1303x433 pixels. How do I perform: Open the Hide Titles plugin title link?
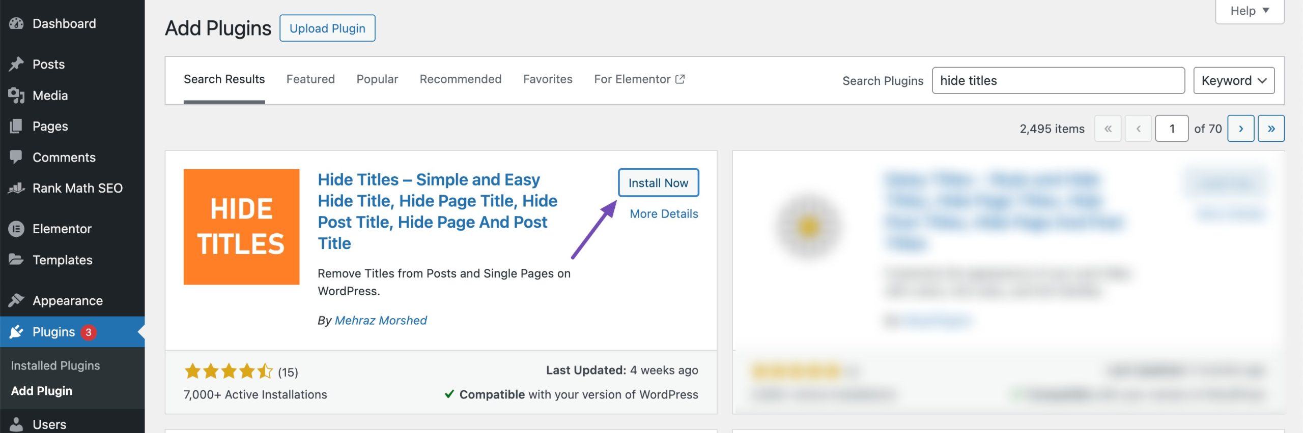(x=438, y=211)
